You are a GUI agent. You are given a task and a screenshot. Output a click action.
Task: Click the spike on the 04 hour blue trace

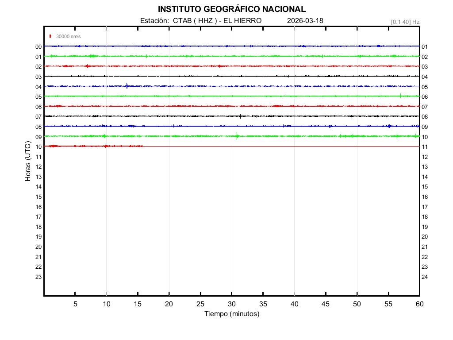click(x=127, y=86)
